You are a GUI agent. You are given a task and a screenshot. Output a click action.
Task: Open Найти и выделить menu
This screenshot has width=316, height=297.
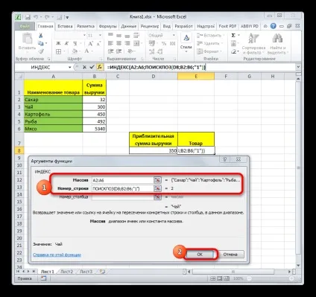pos(278,43)
